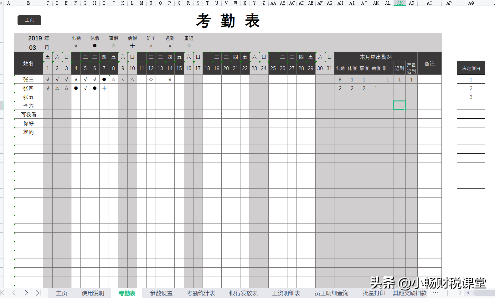Select column header AM
The image size is (495, 298).
[x=400, y=3]
